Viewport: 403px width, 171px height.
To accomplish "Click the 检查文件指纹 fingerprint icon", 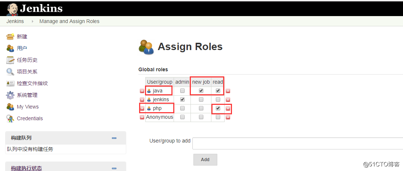I will 10,83.
